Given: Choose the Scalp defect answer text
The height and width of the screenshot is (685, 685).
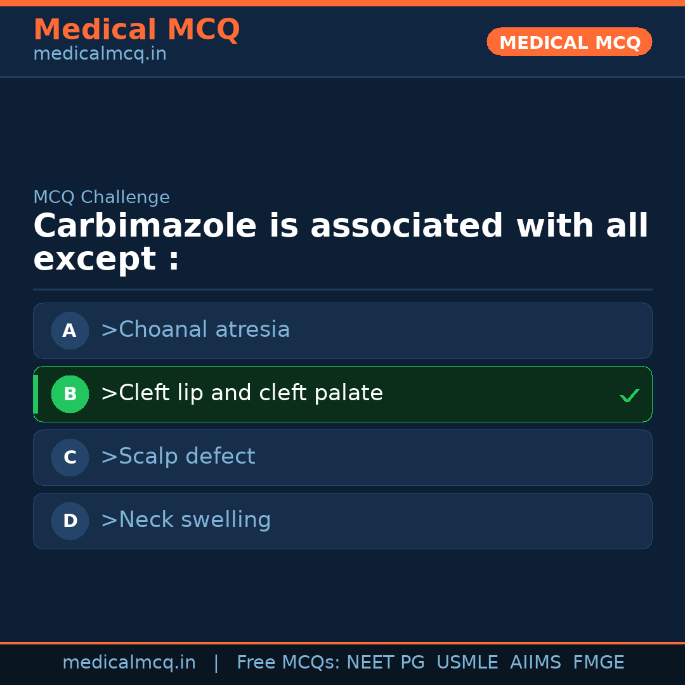Looking at the screenshot, I should tap(178, 457).
